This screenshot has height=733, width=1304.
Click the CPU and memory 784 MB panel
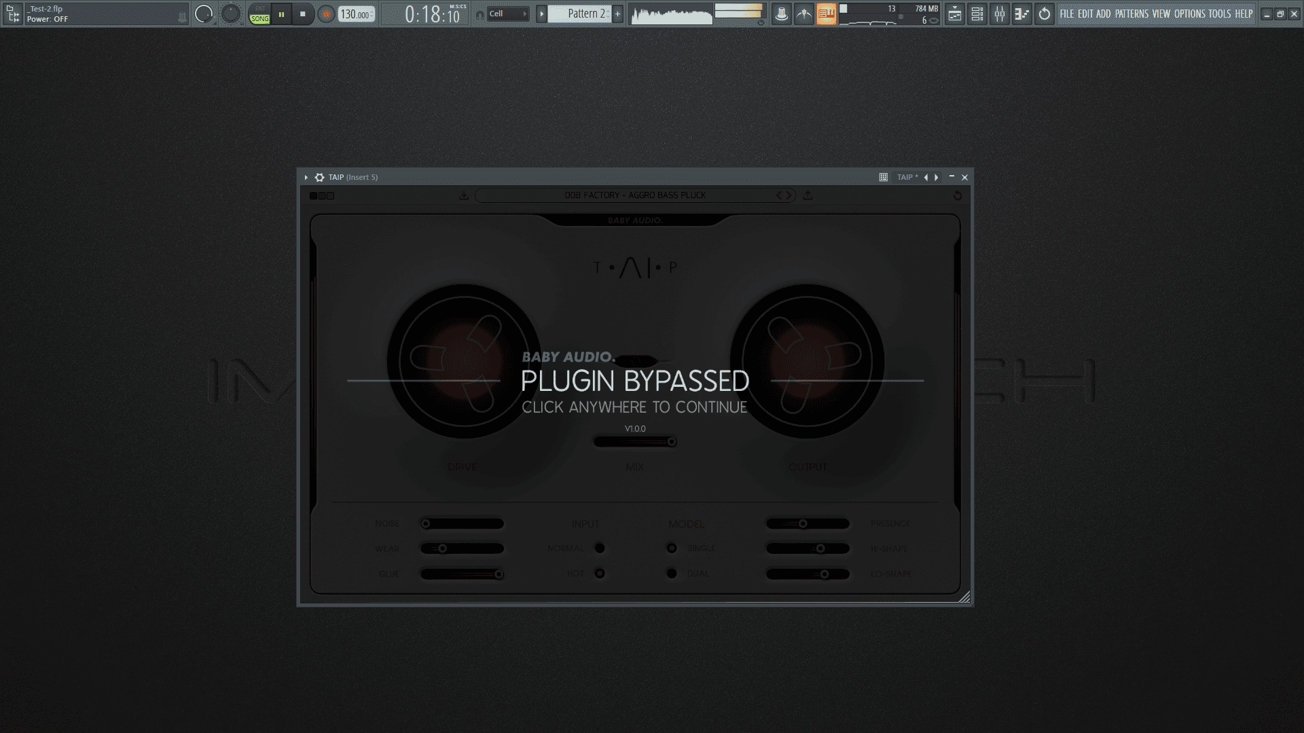pyautogui.click(x=890, y=14)
